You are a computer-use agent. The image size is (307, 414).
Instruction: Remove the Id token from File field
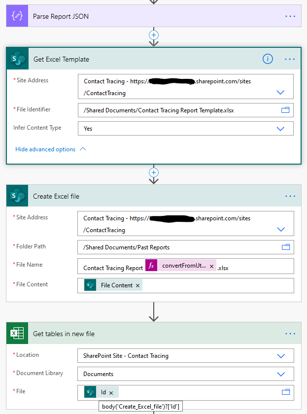111,392
